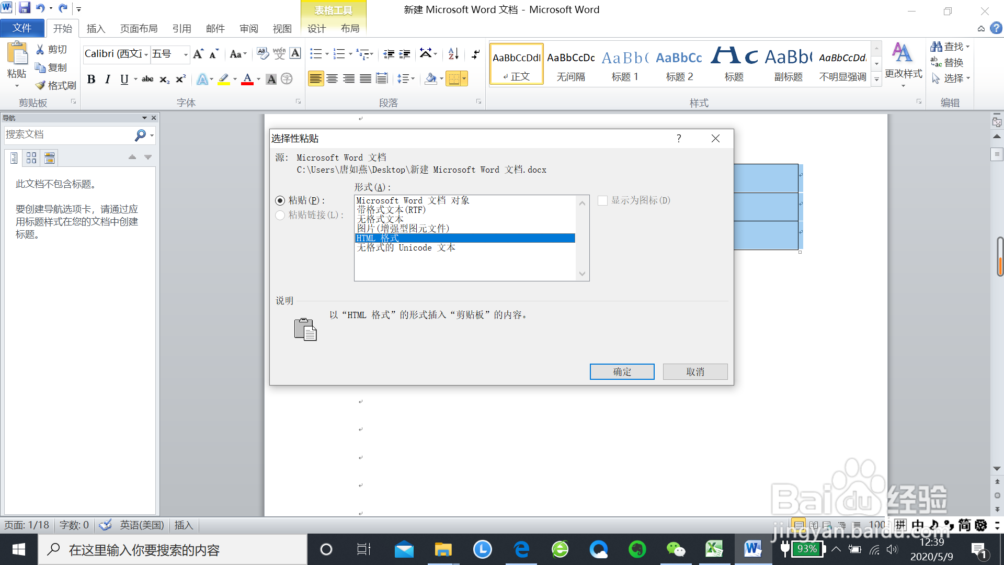Image resolution: width=1004 pixels, height=565 pixels.
Task: Switch to the Table Tools Design tab
Action: [x=316, y=28]
